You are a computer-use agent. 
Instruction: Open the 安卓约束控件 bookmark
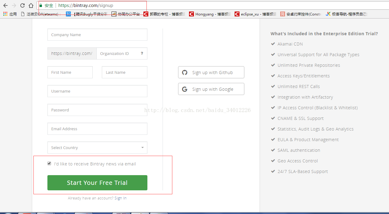coord(301,14)
